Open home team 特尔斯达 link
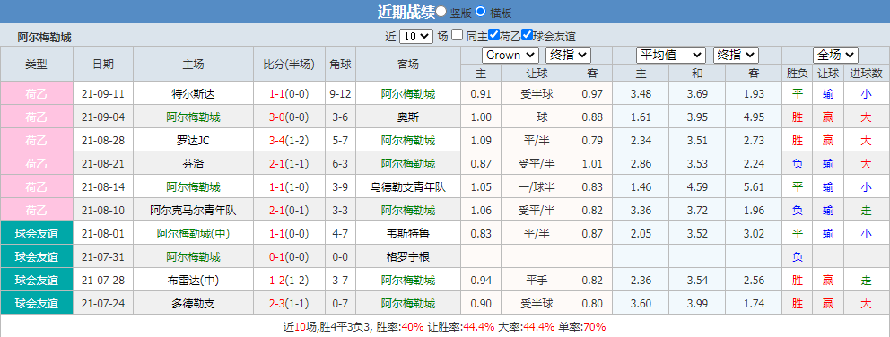 (x=193, y=94)
